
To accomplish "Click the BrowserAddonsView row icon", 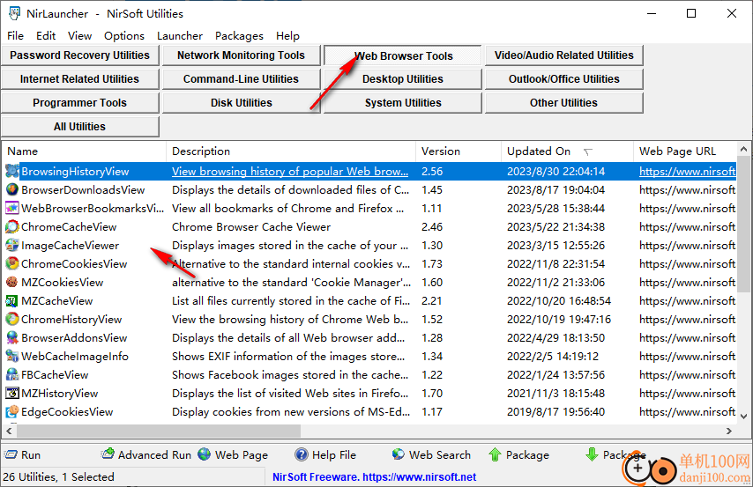I will [x=12, y=338].
